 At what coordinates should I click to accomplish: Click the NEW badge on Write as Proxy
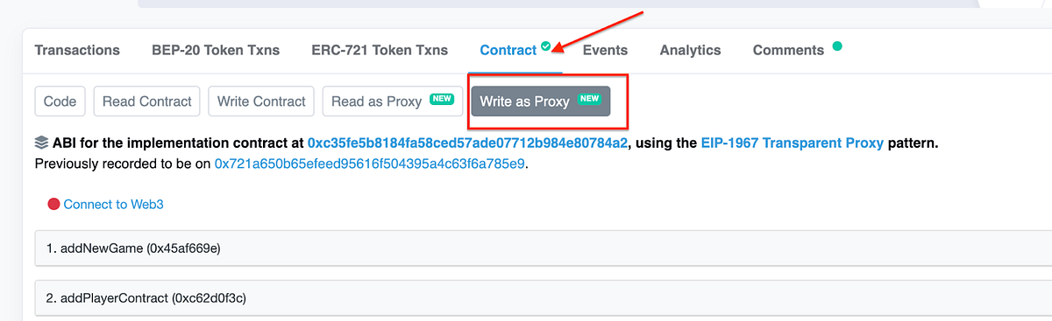pos(590,100)
